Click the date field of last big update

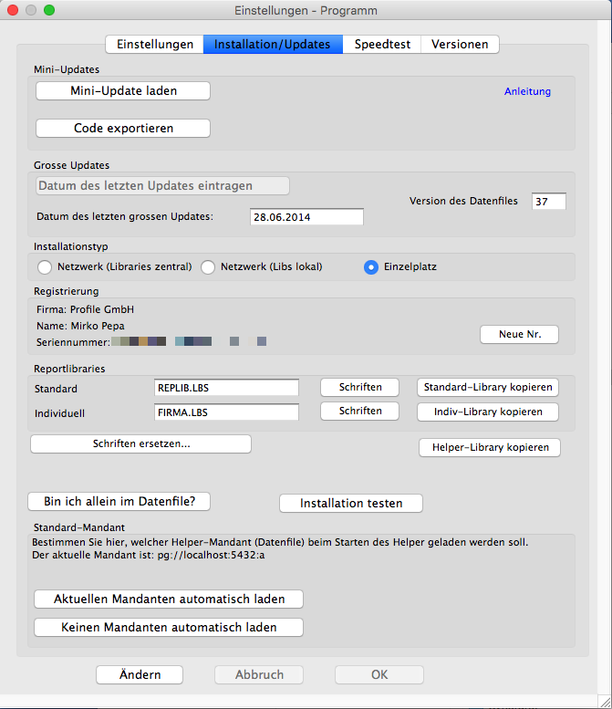[306, 216]
